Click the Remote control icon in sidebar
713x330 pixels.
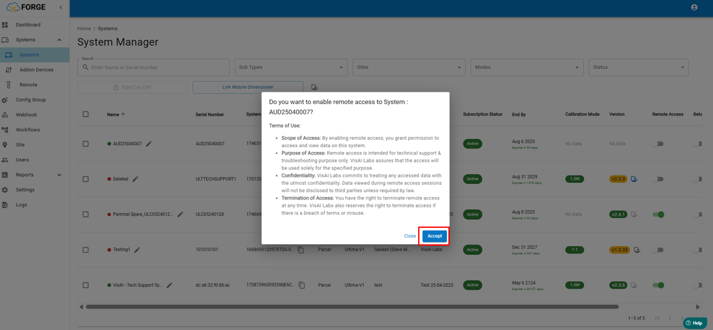9,85
